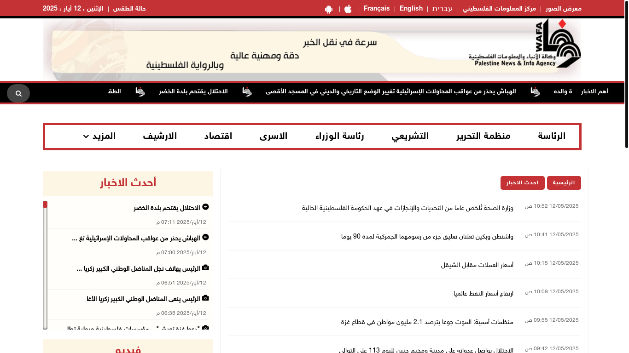Image resolution: width=629 pixels, height=353 pixels.
Task: Open the الاسرى menu item
Action: (274, 136)
